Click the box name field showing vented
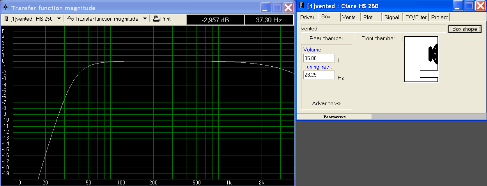This screenshot has width=487, height=186. point(373,28)
